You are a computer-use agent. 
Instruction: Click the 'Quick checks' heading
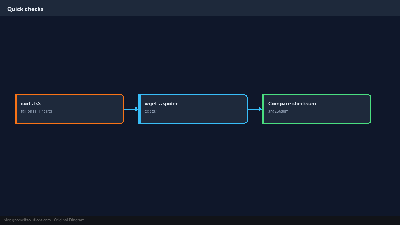25,9
